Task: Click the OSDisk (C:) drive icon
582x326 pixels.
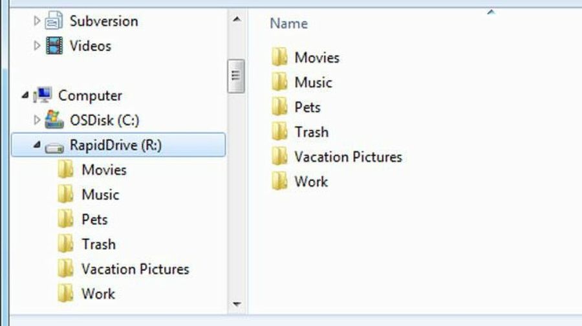Action: click(54, 120)
